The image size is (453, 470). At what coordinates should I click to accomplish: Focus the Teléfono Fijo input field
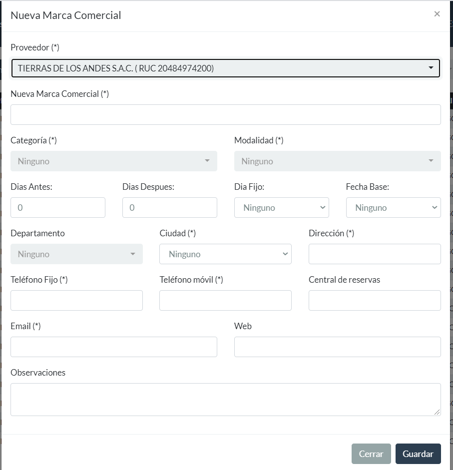(x=76, y=301)
